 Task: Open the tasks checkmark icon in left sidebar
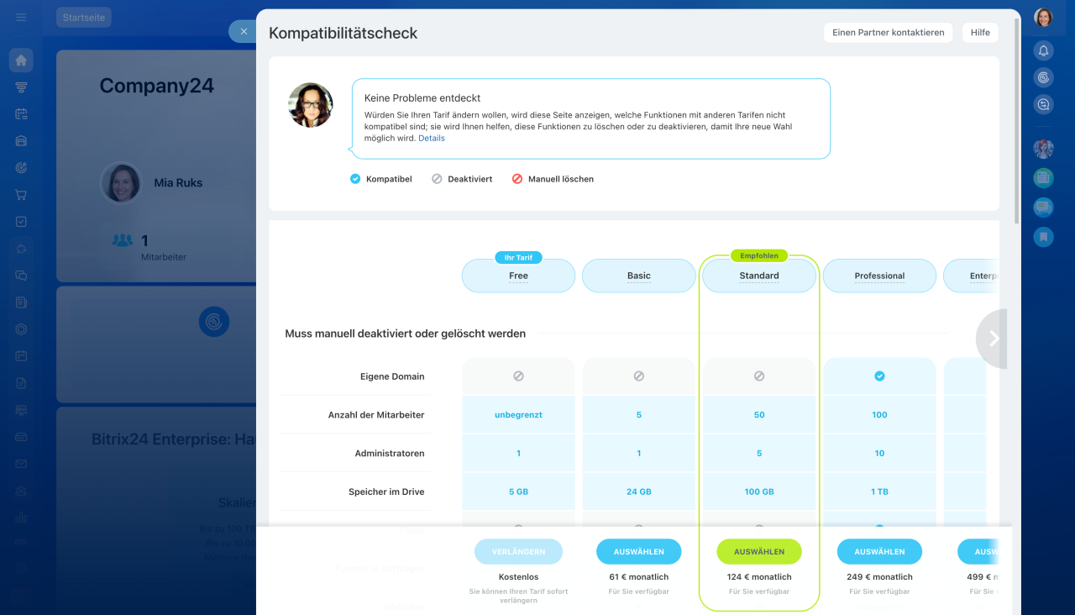point(21,222)
